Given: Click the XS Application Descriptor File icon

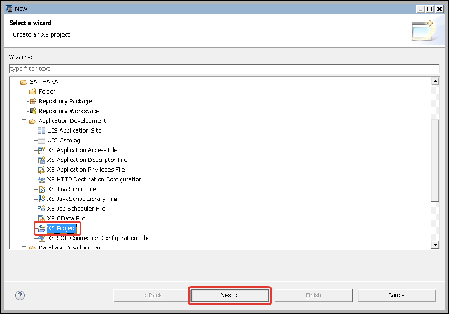Looking at the screenshot, I should click(41, 160).
